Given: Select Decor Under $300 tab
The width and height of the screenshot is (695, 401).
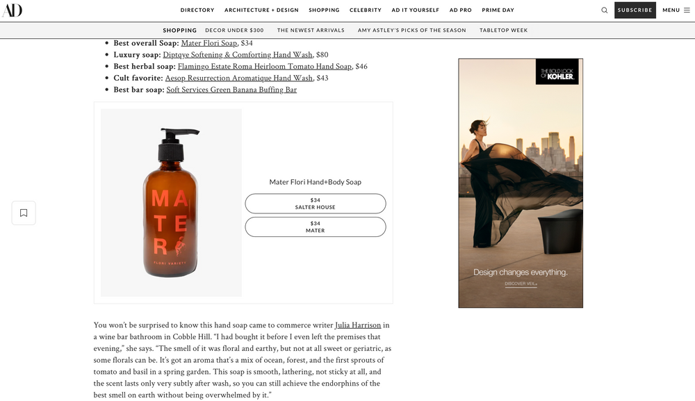Looking at the screenshot, I should pyautogui.click(x=234, y=30).
